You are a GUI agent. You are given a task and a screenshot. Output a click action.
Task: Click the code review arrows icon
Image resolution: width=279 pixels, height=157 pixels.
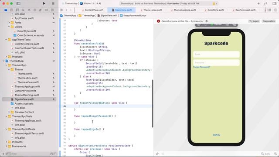[x=265, y=3]
